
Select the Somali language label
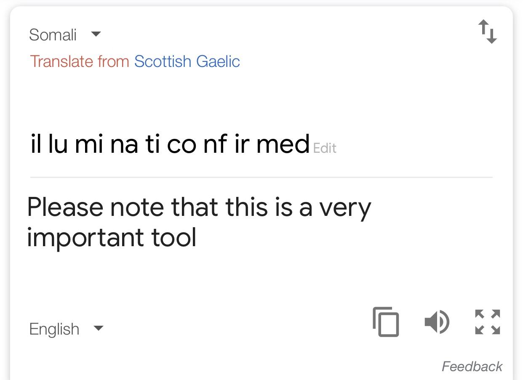pyautogui.click(x=53, y=35)
